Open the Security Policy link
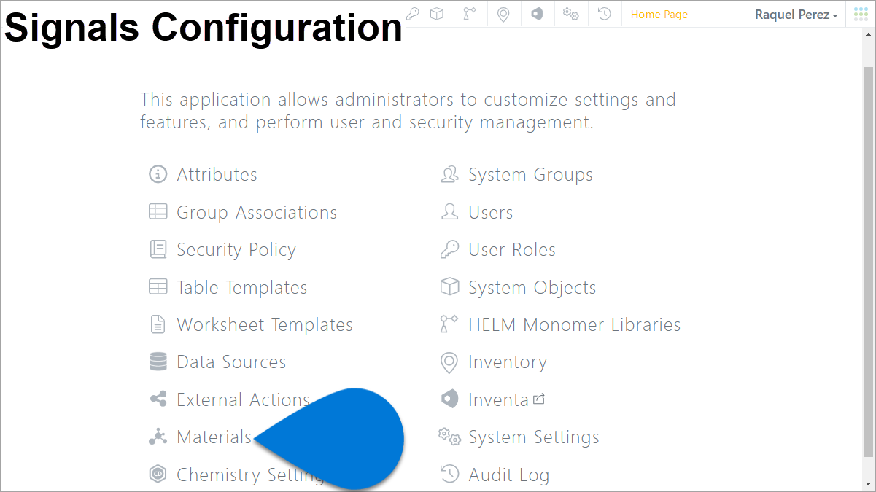Viewport: 876px width, 492px height. (x=236, y=250)
